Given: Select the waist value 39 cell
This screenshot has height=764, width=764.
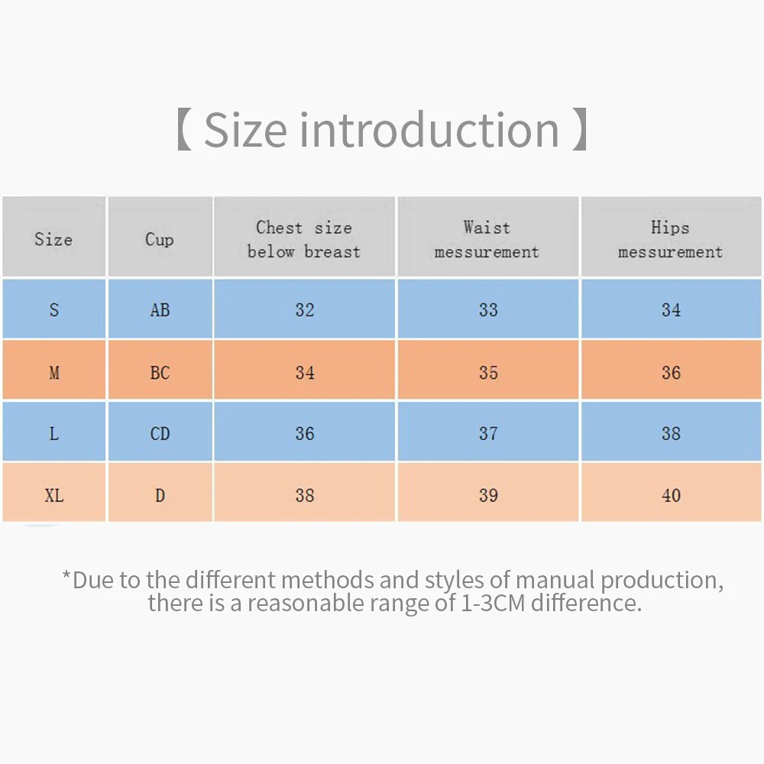Looking at the screenshot, I should click(x=487, y=495).
